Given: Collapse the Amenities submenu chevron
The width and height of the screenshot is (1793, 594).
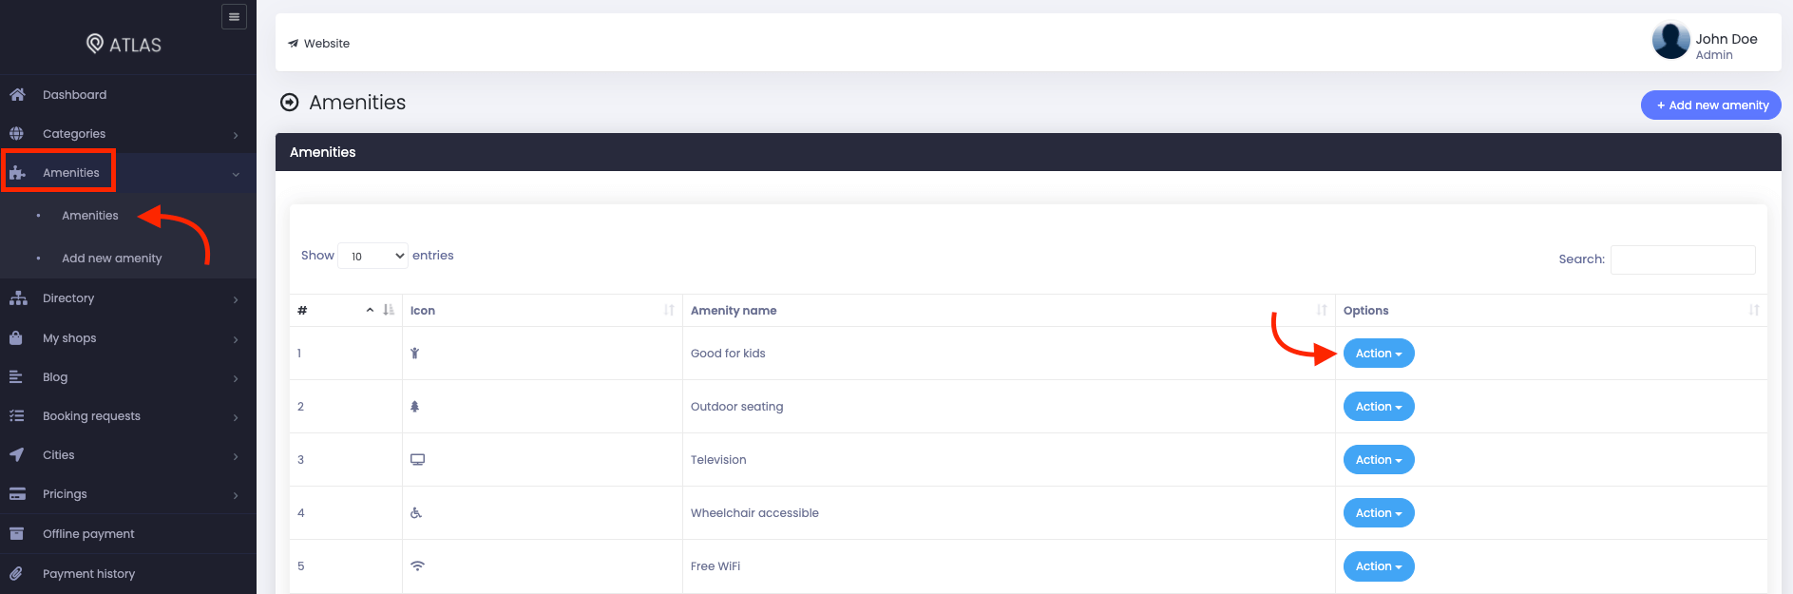Looking at the screenshot, I should (236, 174).
